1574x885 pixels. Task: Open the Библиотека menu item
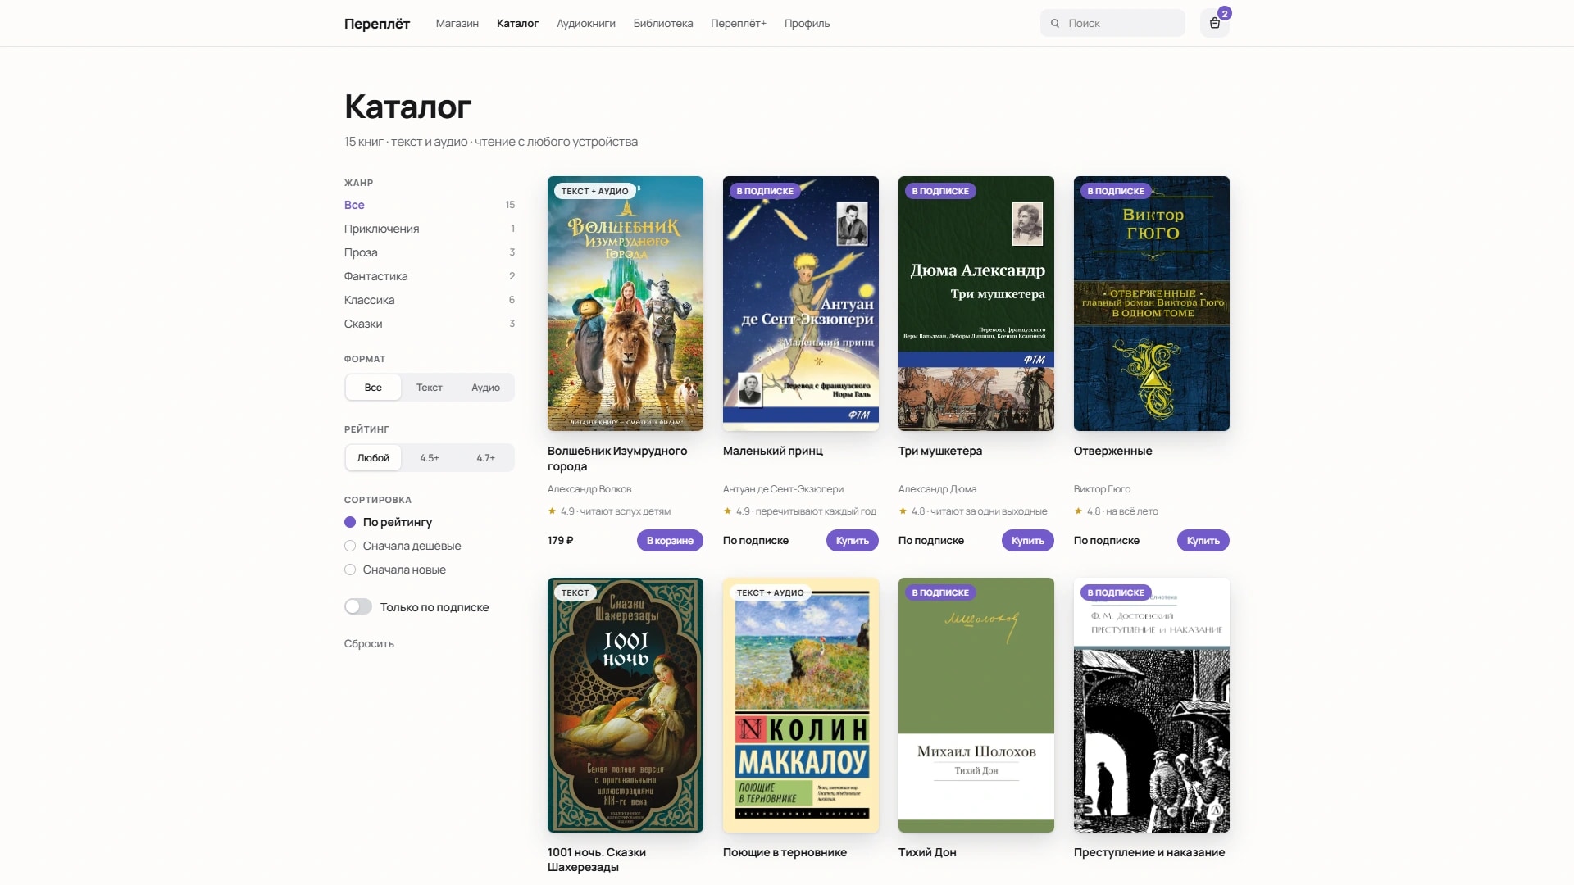click(663, 24)
